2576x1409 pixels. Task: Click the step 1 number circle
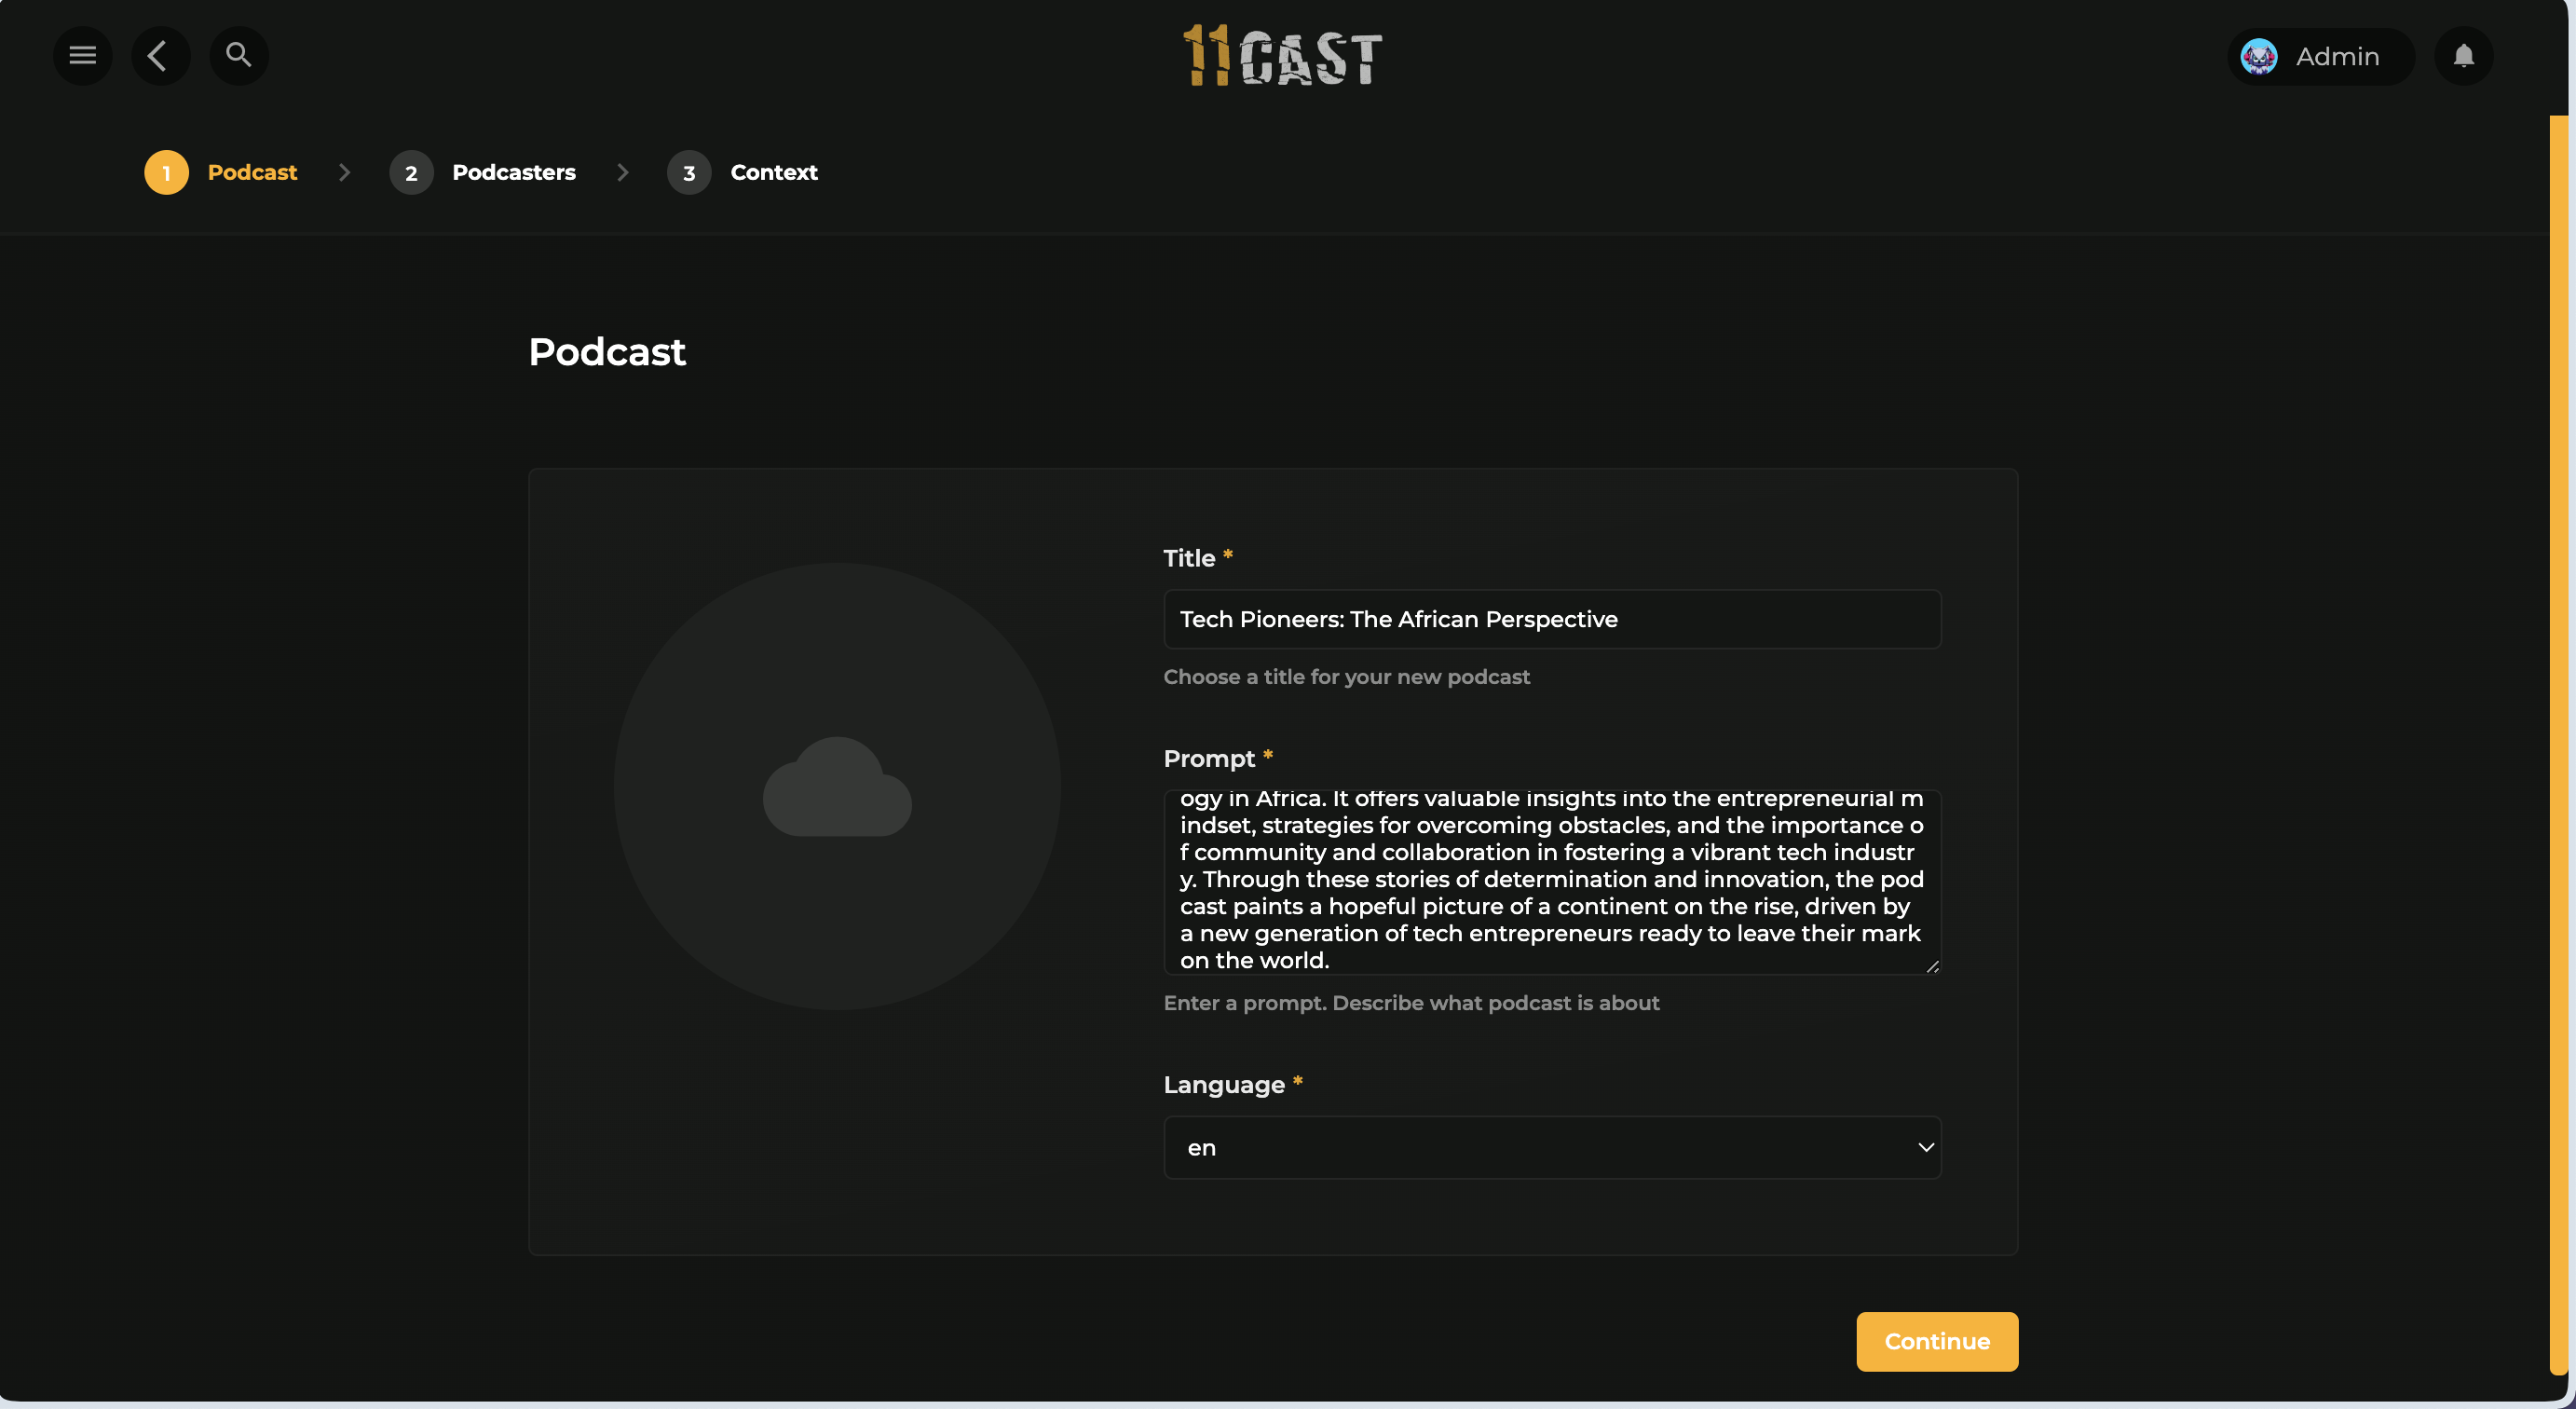[x=166, y=172]
